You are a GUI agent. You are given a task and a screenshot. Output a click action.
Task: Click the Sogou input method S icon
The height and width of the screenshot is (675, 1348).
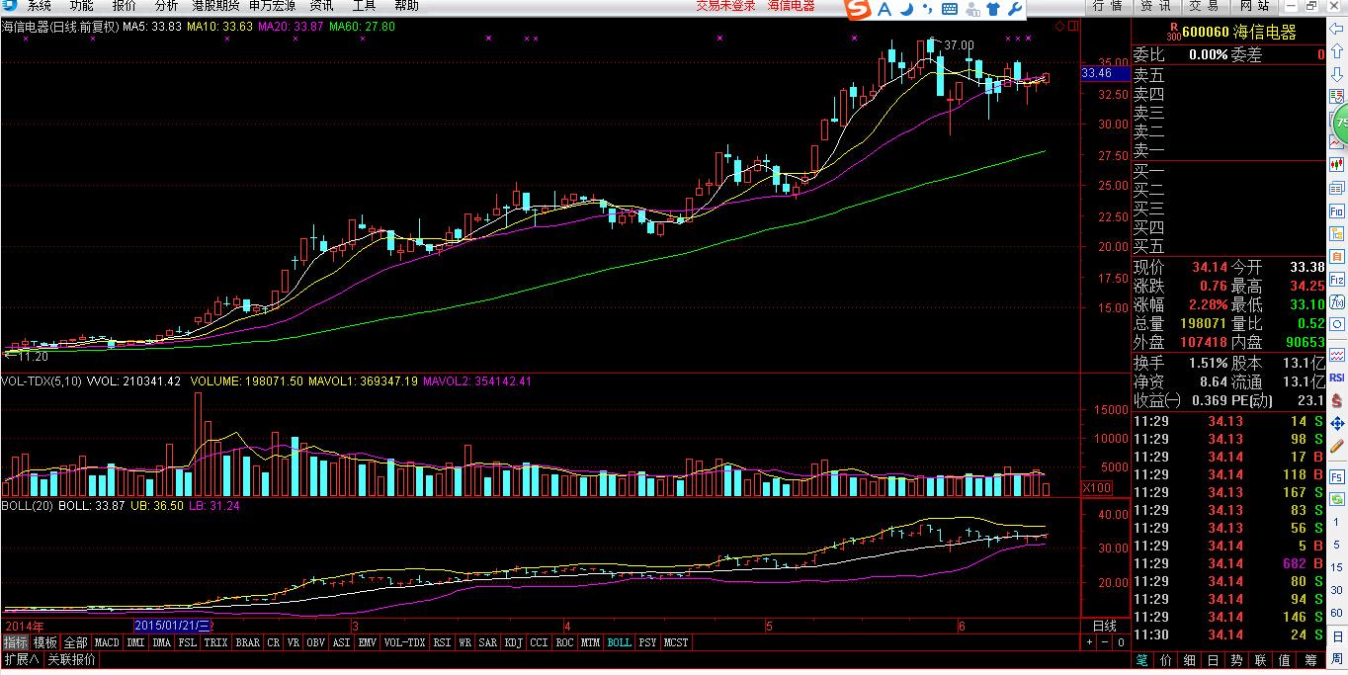click(x=858, y=9)
